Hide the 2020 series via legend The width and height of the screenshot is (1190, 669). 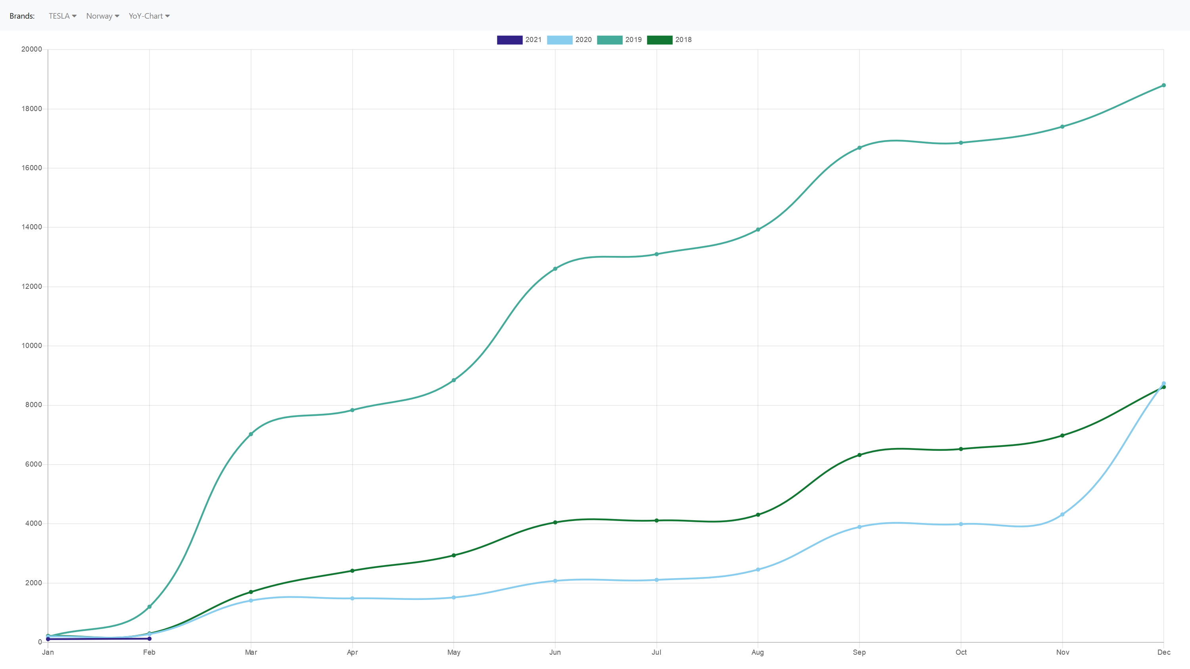pyautogui.click(x=559, y=40)
